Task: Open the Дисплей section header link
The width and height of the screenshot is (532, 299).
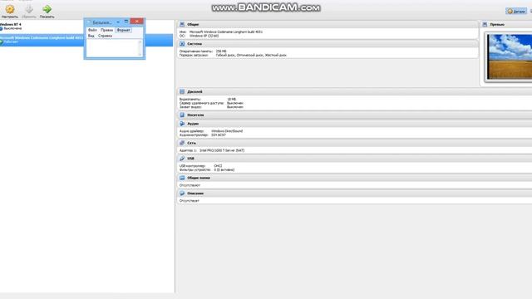Action: pos(195,91)
